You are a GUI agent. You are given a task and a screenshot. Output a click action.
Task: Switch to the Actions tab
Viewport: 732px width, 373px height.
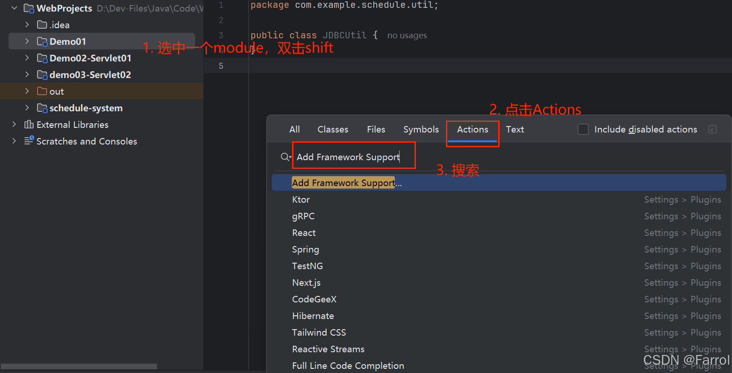pyautogui.click(x=472, y=130)
